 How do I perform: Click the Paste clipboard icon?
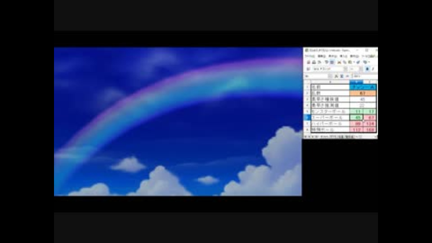click(x=350, y=62)
